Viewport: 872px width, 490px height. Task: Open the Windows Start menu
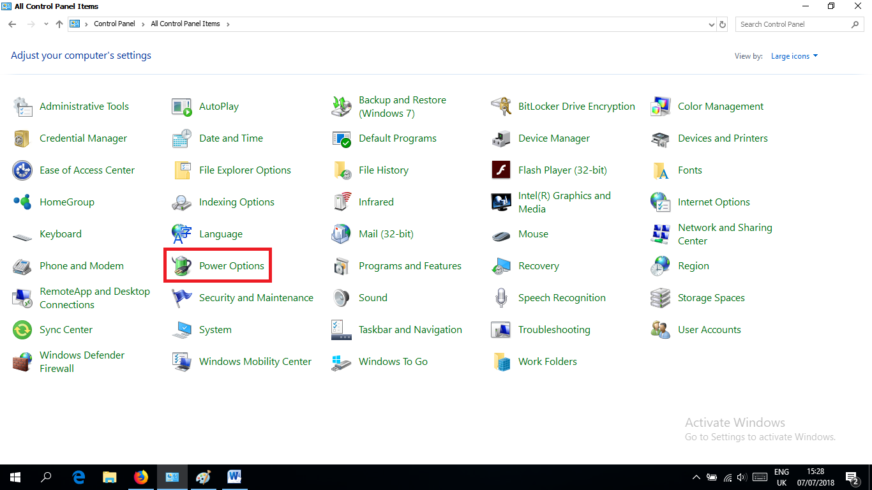click(x=15, y=477)
